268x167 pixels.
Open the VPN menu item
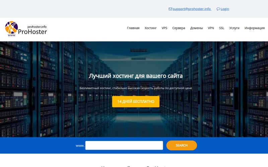(x=211, y=28)
